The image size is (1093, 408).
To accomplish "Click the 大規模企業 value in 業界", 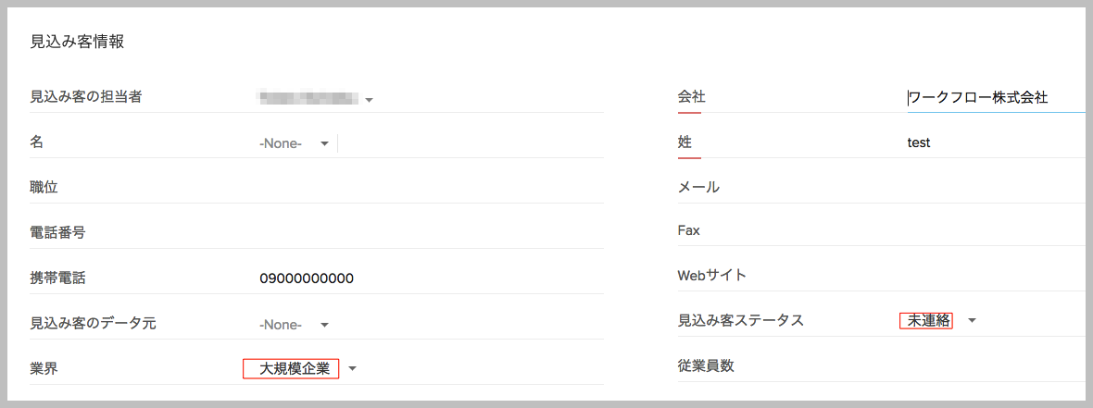I will tap(294, 369).
